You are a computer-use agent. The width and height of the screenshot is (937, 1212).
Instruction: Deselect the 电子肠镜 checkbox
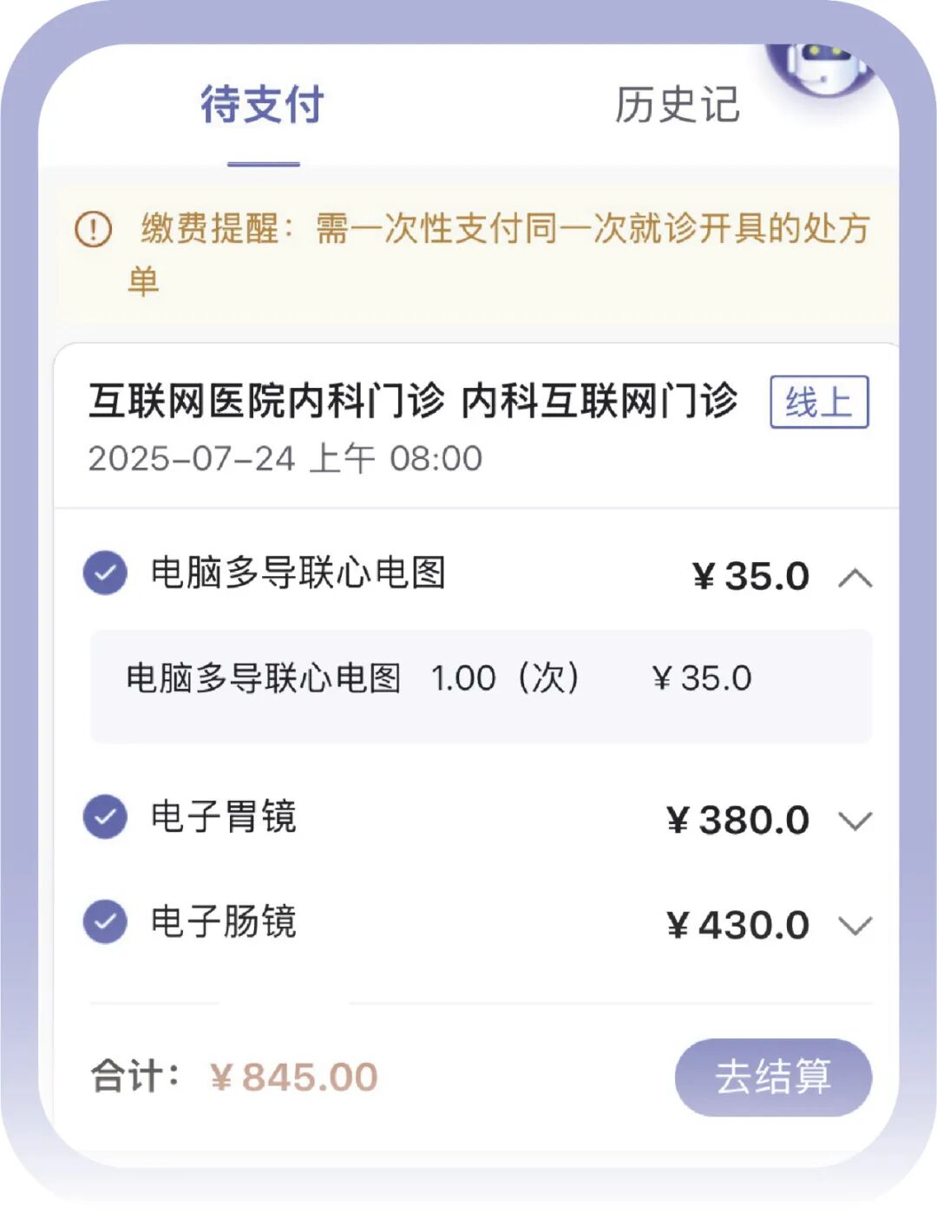(105, 922)
